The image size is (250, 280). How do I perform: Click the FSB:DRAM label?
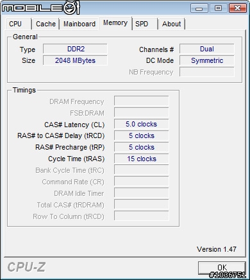(x=87, y=113)
